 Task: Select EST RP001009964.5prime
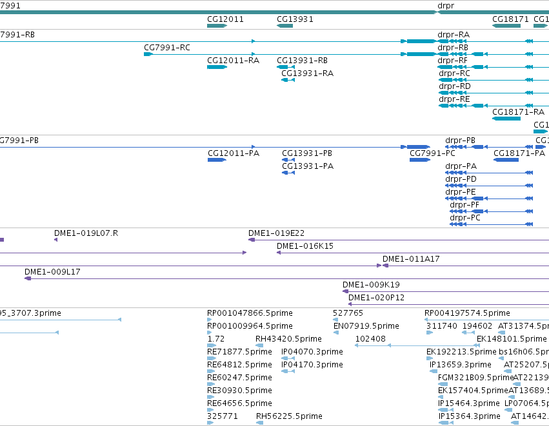pos(250,326)
